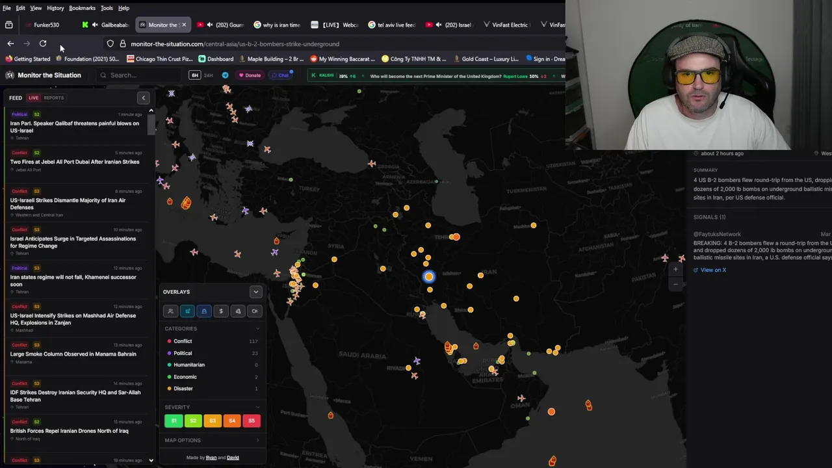
Task: Collapse the feed panel arrow
Action: point(144,98)
